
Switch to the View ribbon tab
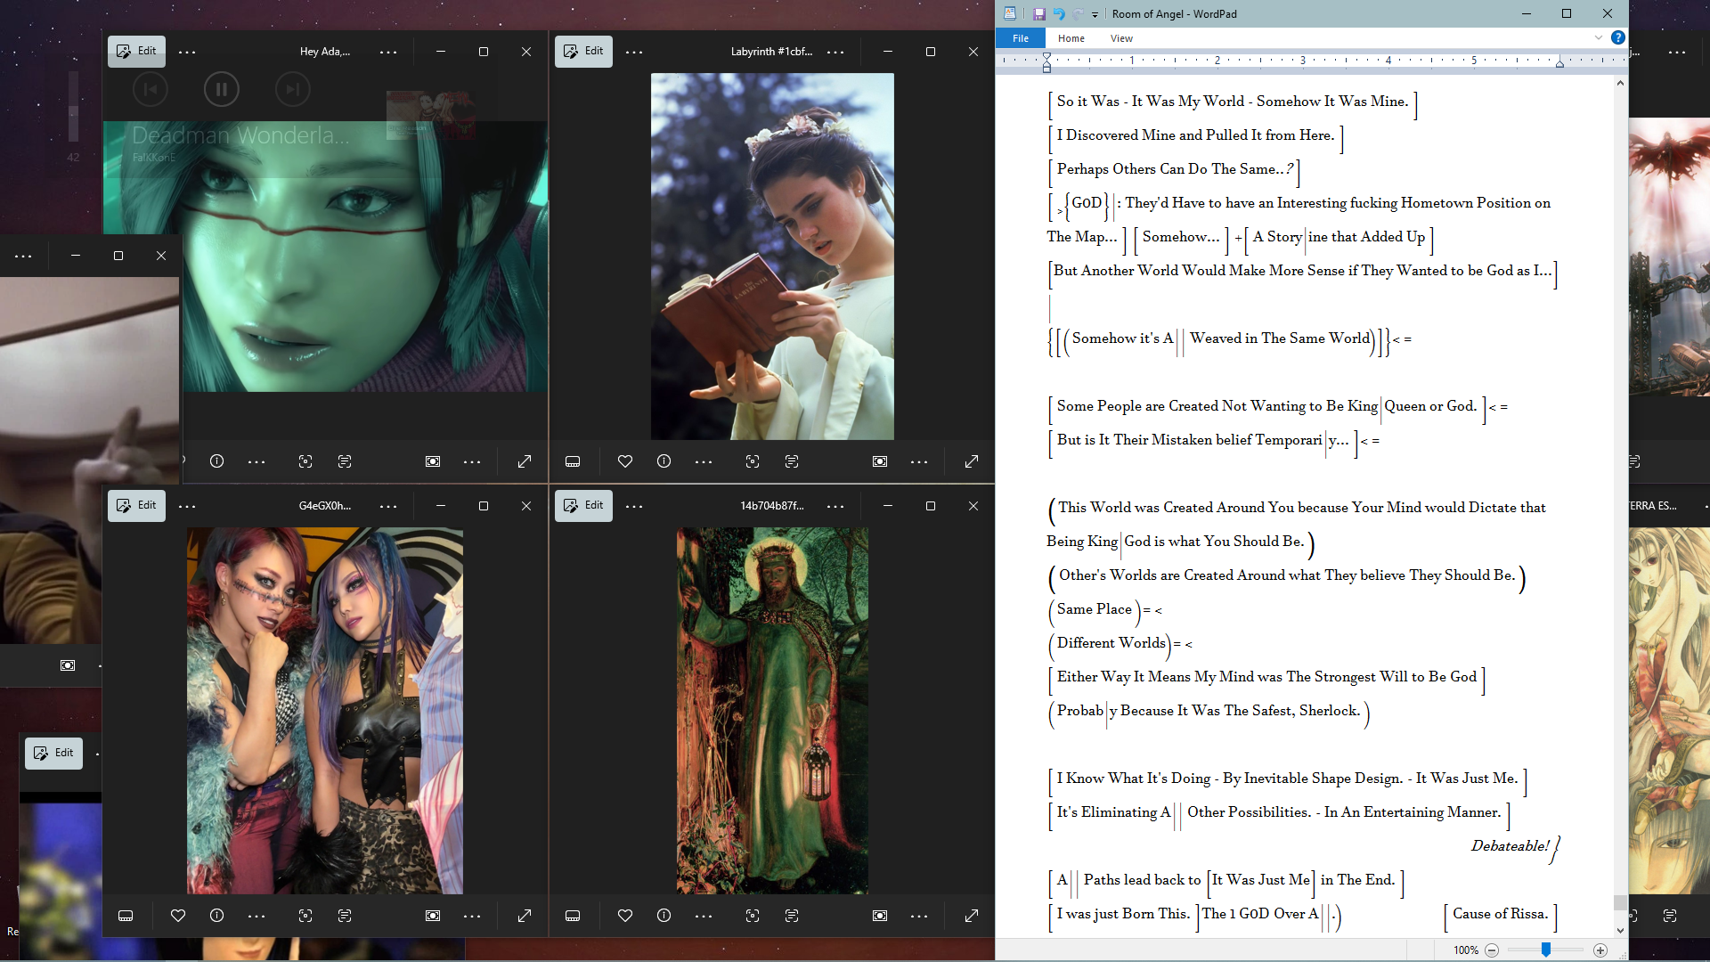(1121, 38)
